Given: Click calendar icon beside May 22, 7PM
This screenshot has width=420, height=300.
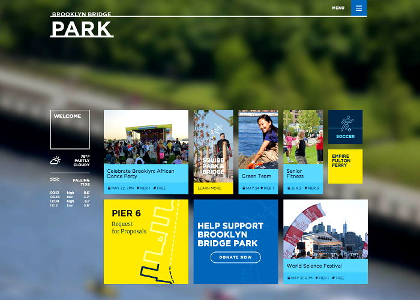Looking at the screenshot, I should (x=109, y=188).
